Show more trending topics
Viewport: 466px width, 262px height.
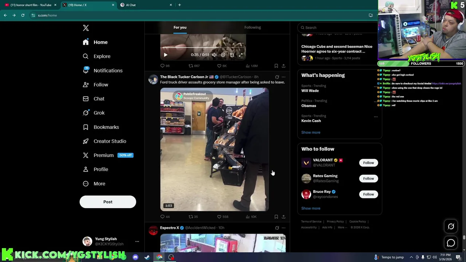[x=311, y=132]
